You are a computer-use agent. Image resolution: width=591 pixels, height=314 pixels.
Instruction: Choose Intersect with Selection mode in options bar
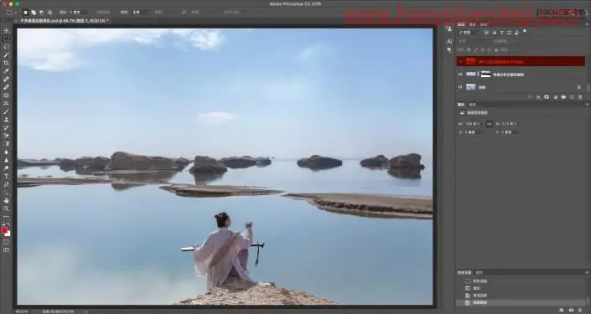[49, 13]
